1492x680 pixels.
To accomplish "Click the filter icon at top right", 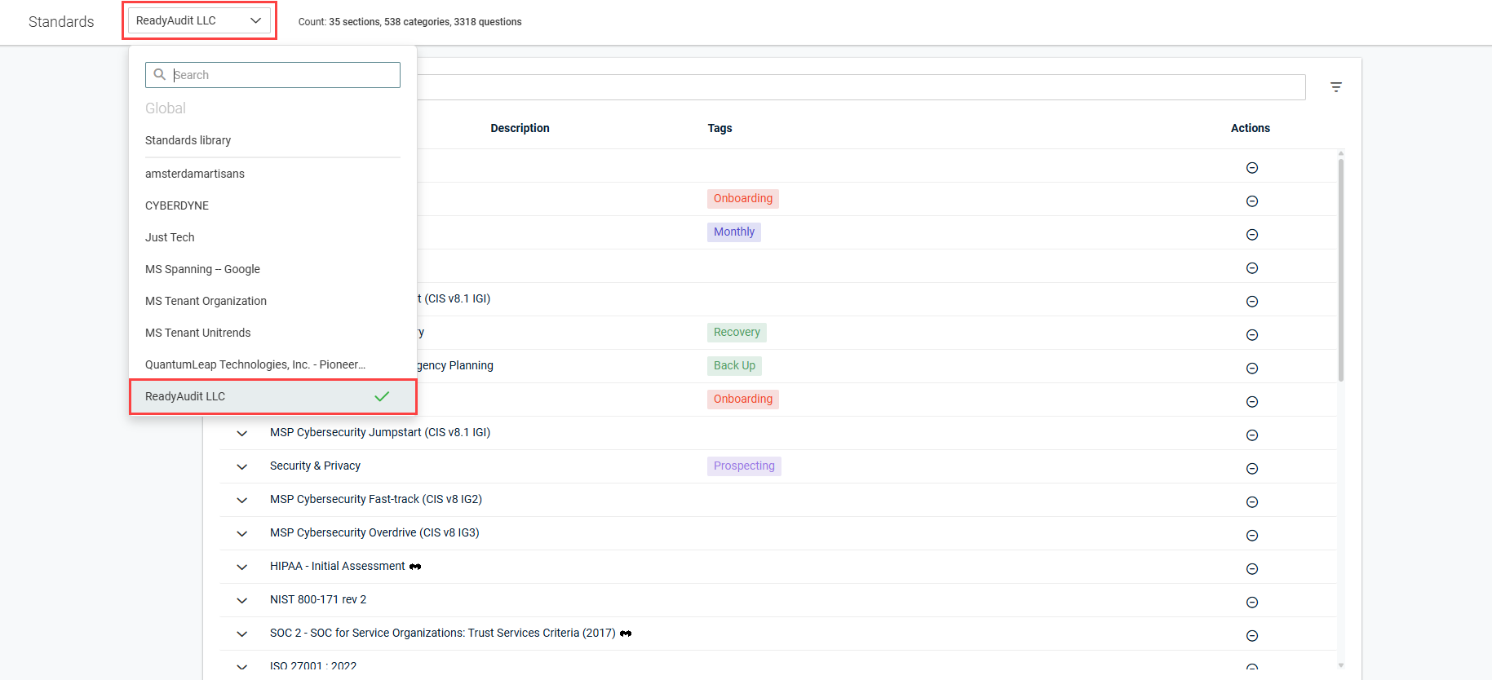I will 1335,87.
